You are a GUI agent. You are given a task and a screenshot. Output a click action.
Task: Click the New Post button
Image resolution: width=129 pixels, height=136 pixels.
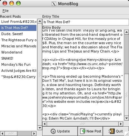[90, 131]
